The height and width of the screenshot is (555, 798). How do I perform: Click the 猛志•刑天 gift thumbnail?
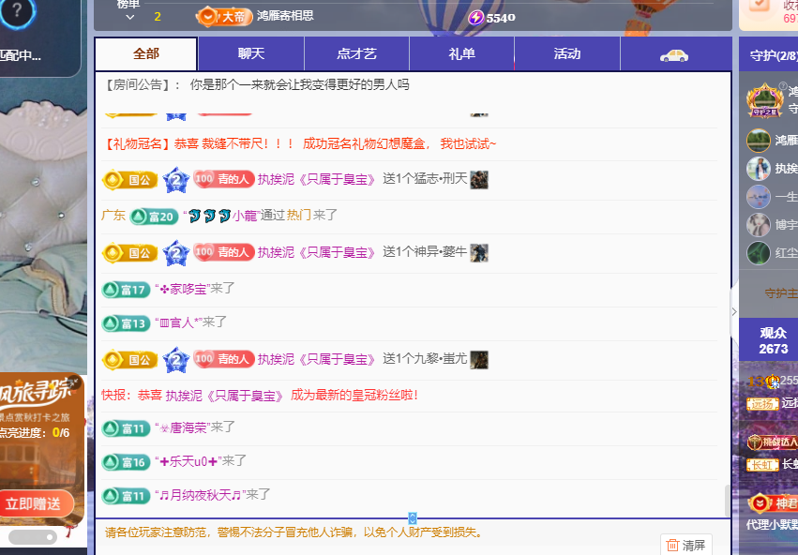(x=479, y=180)
